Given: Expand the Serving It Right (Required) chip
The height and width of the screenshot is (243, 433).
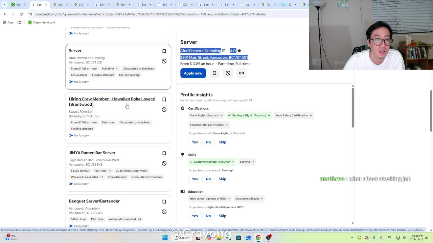Looking at the screenshot, I should (249, 115).
